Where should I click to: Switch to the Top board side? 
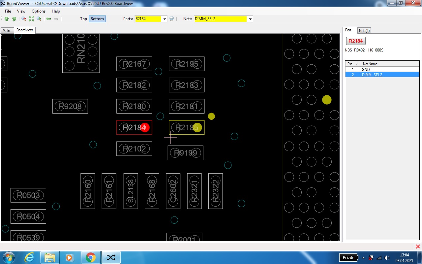pyautogui.click(x=83, y=19)
